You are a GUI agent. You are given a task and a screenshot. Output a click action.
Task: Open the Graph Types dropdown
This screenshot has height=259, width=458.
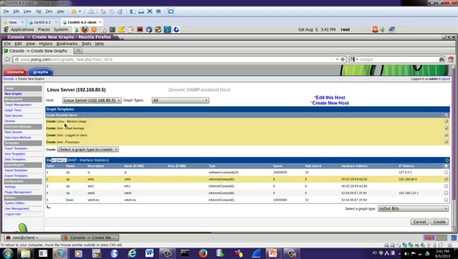click(x=180, y=100)
